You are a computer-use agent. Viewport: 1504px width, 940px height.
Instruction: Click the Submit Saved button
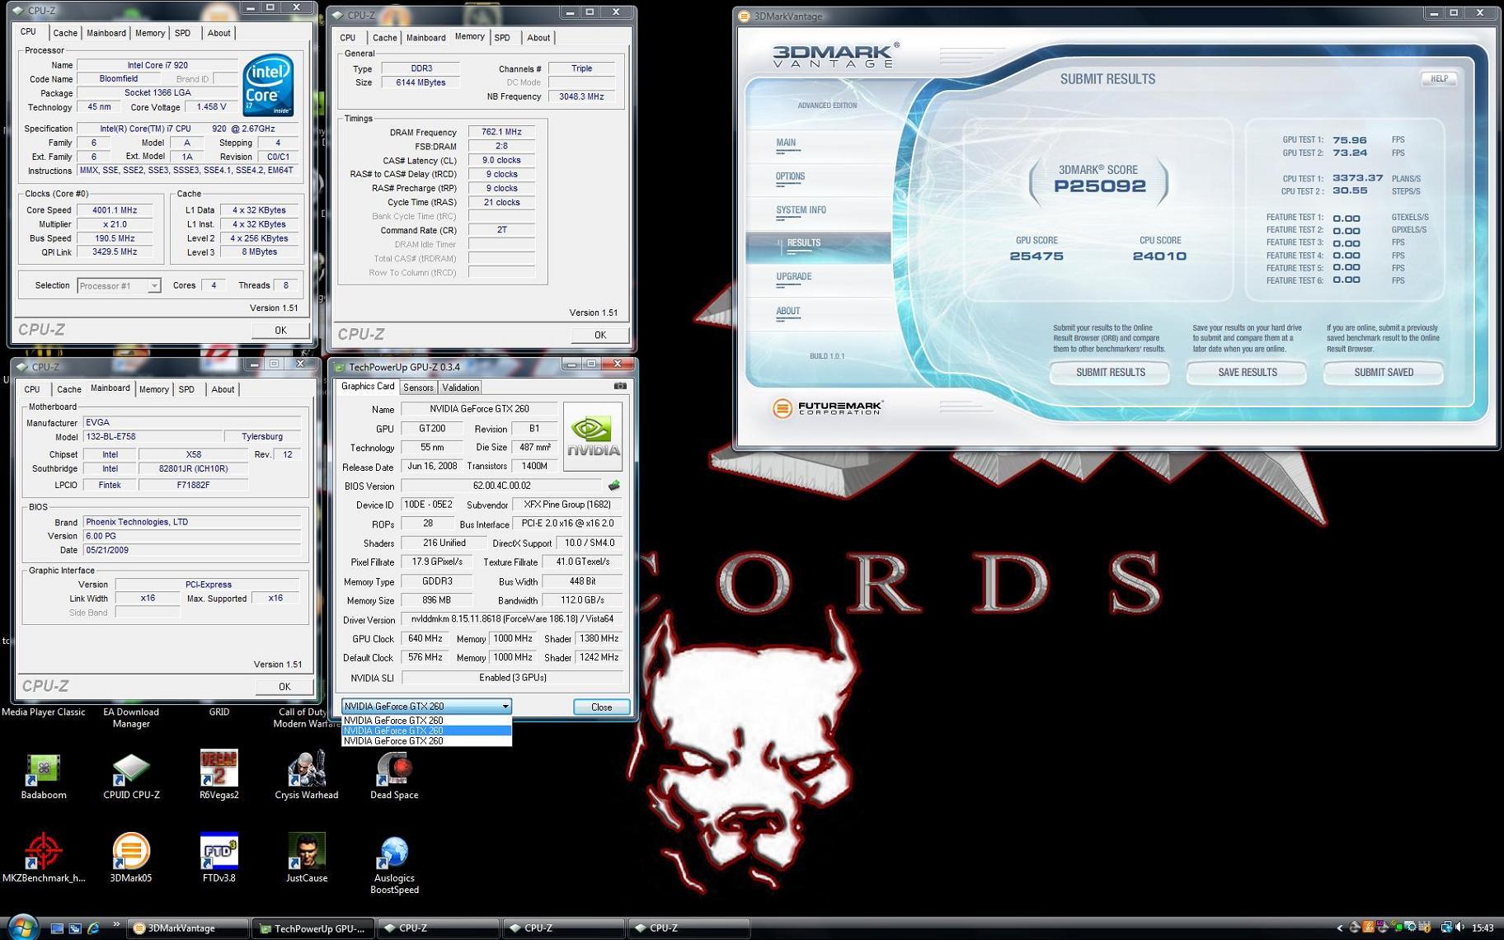coord(1384,373)
